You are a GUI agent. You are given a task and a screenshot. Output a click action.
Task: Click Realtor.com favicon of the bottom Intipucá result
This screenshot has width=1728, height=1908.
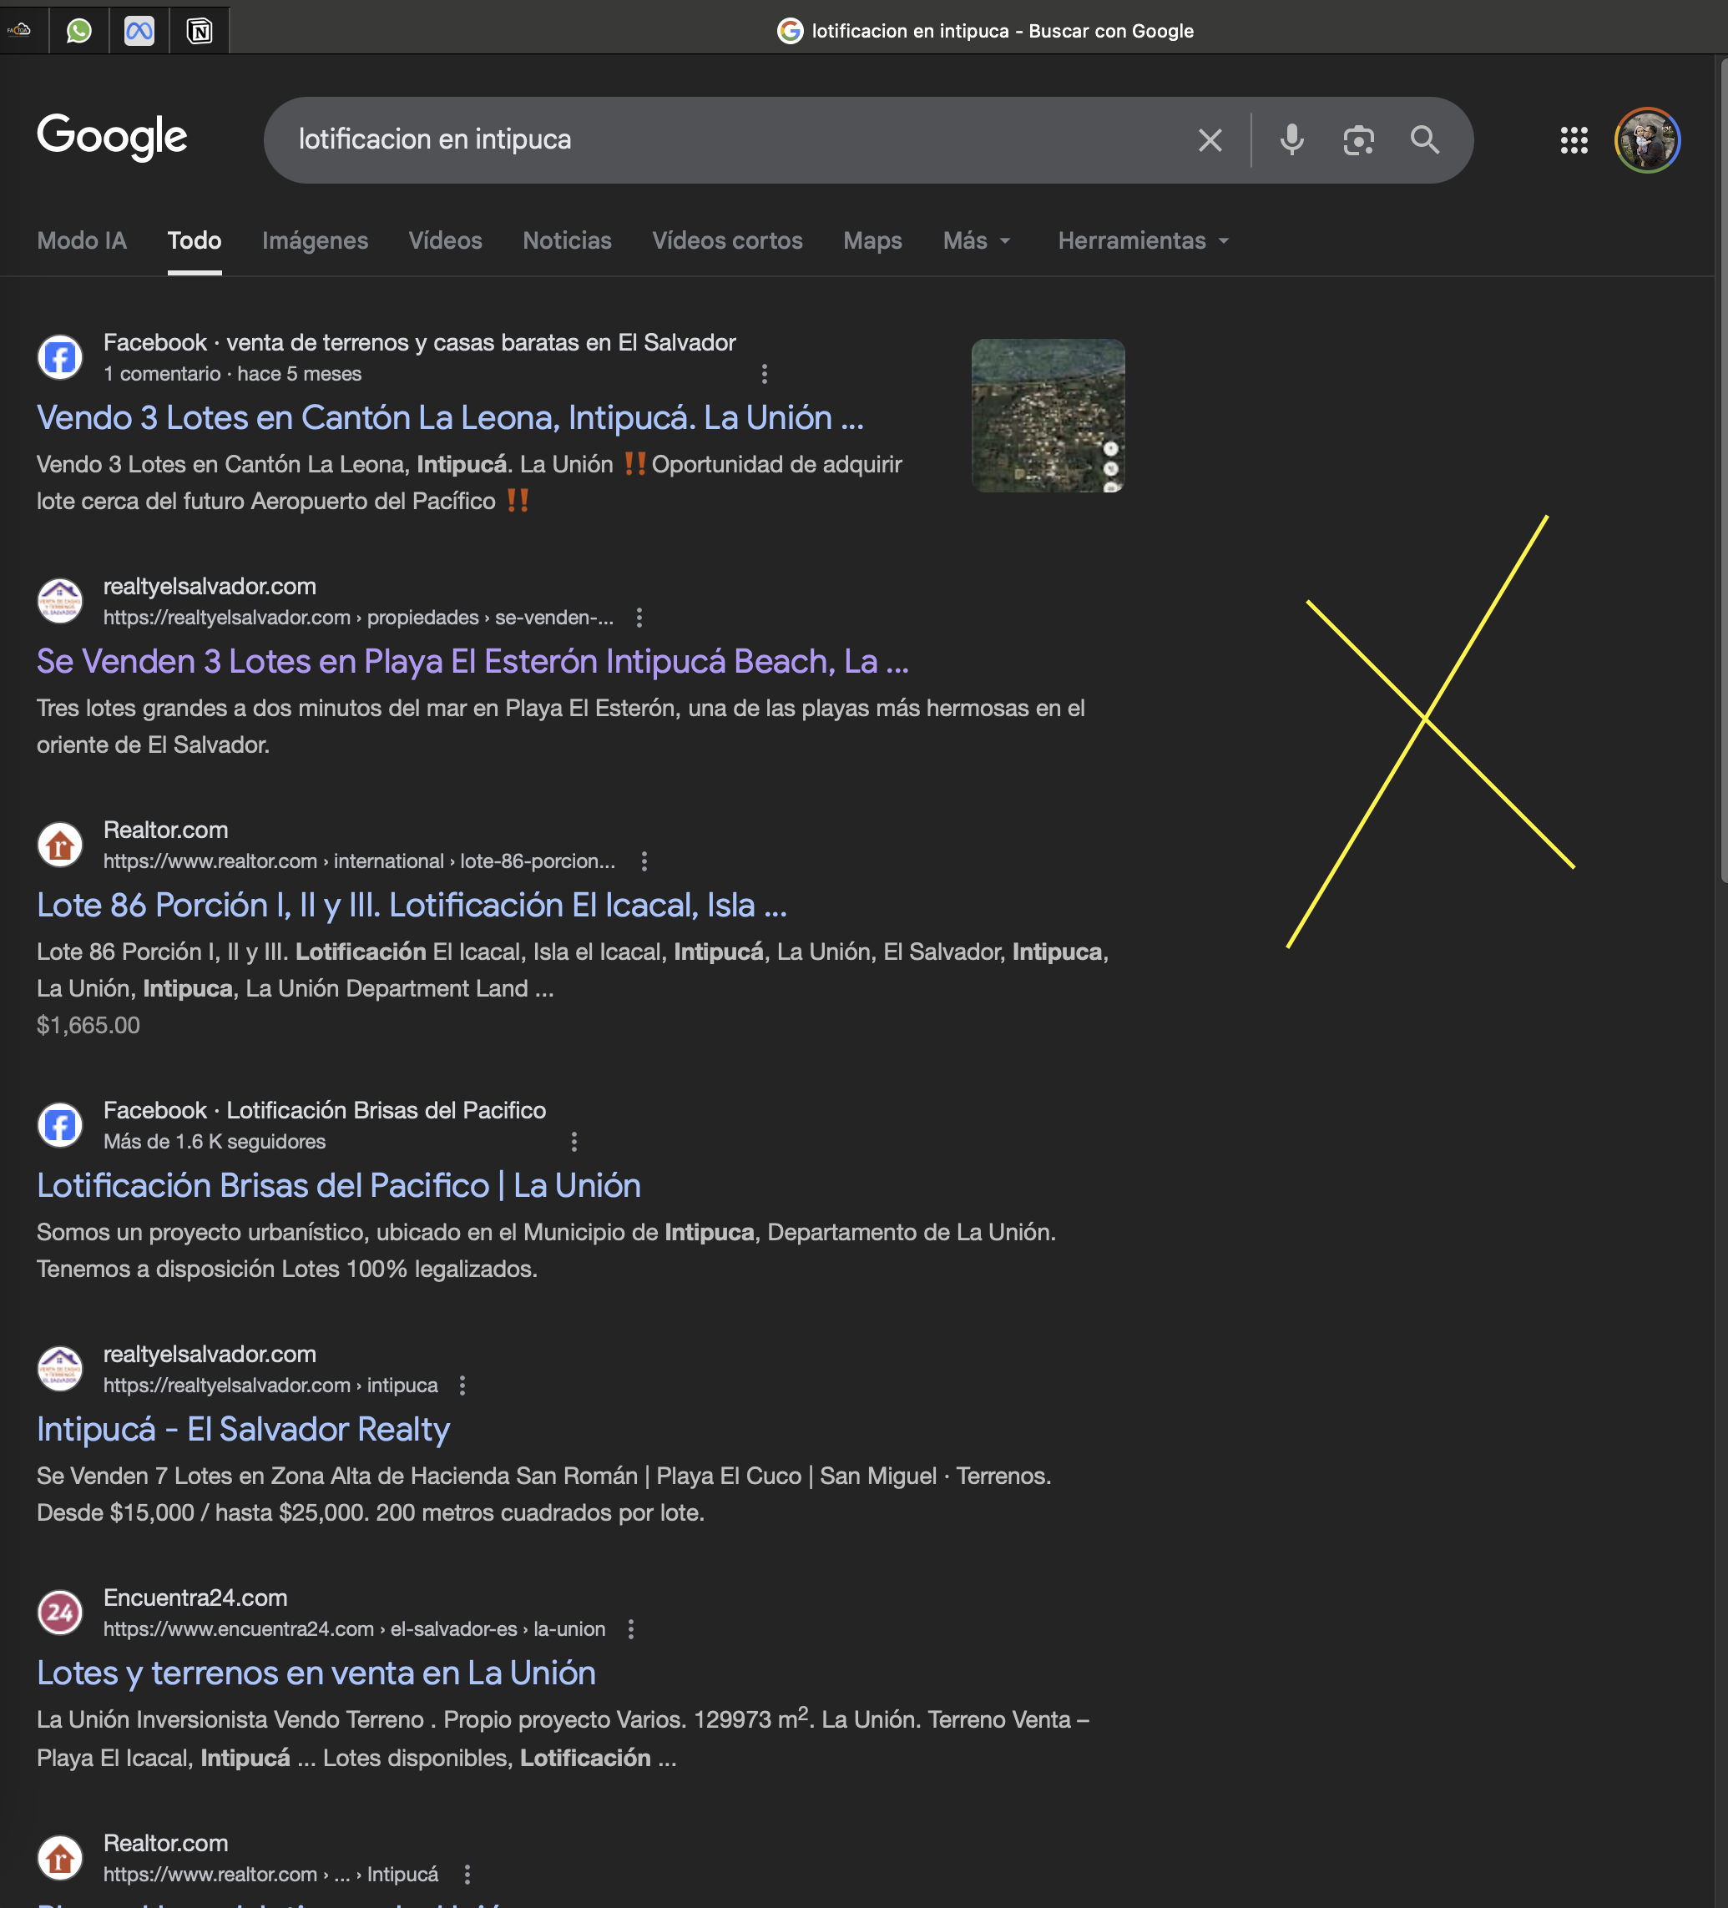tap(59, 1858)
